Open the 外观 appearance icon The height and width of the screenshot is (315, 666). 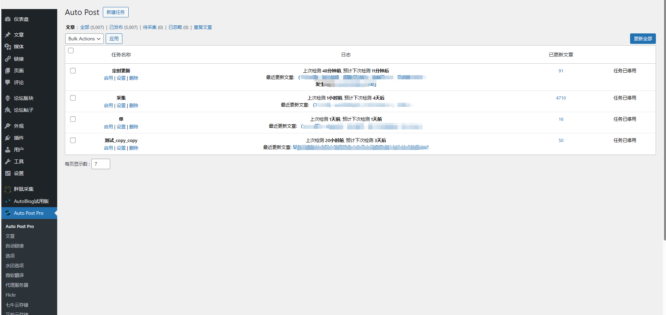pos(8,126)
